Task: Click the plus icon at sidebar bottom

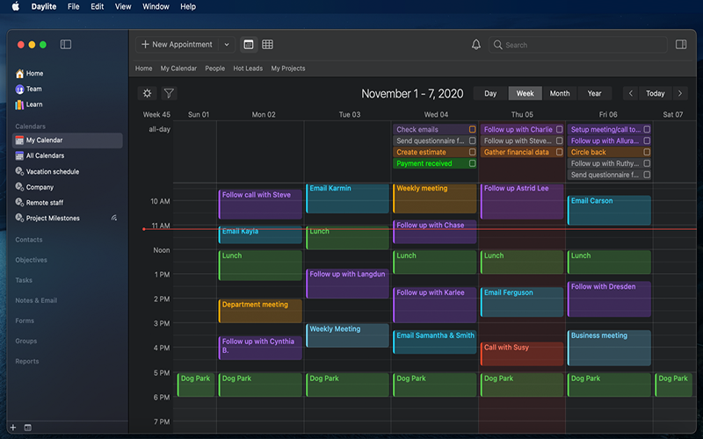Action: [13, 428]
